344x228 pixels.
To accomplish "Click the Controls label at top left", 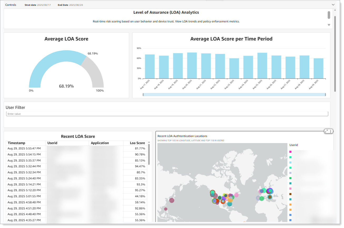I will pyautogui.click(x=11, y=4).
